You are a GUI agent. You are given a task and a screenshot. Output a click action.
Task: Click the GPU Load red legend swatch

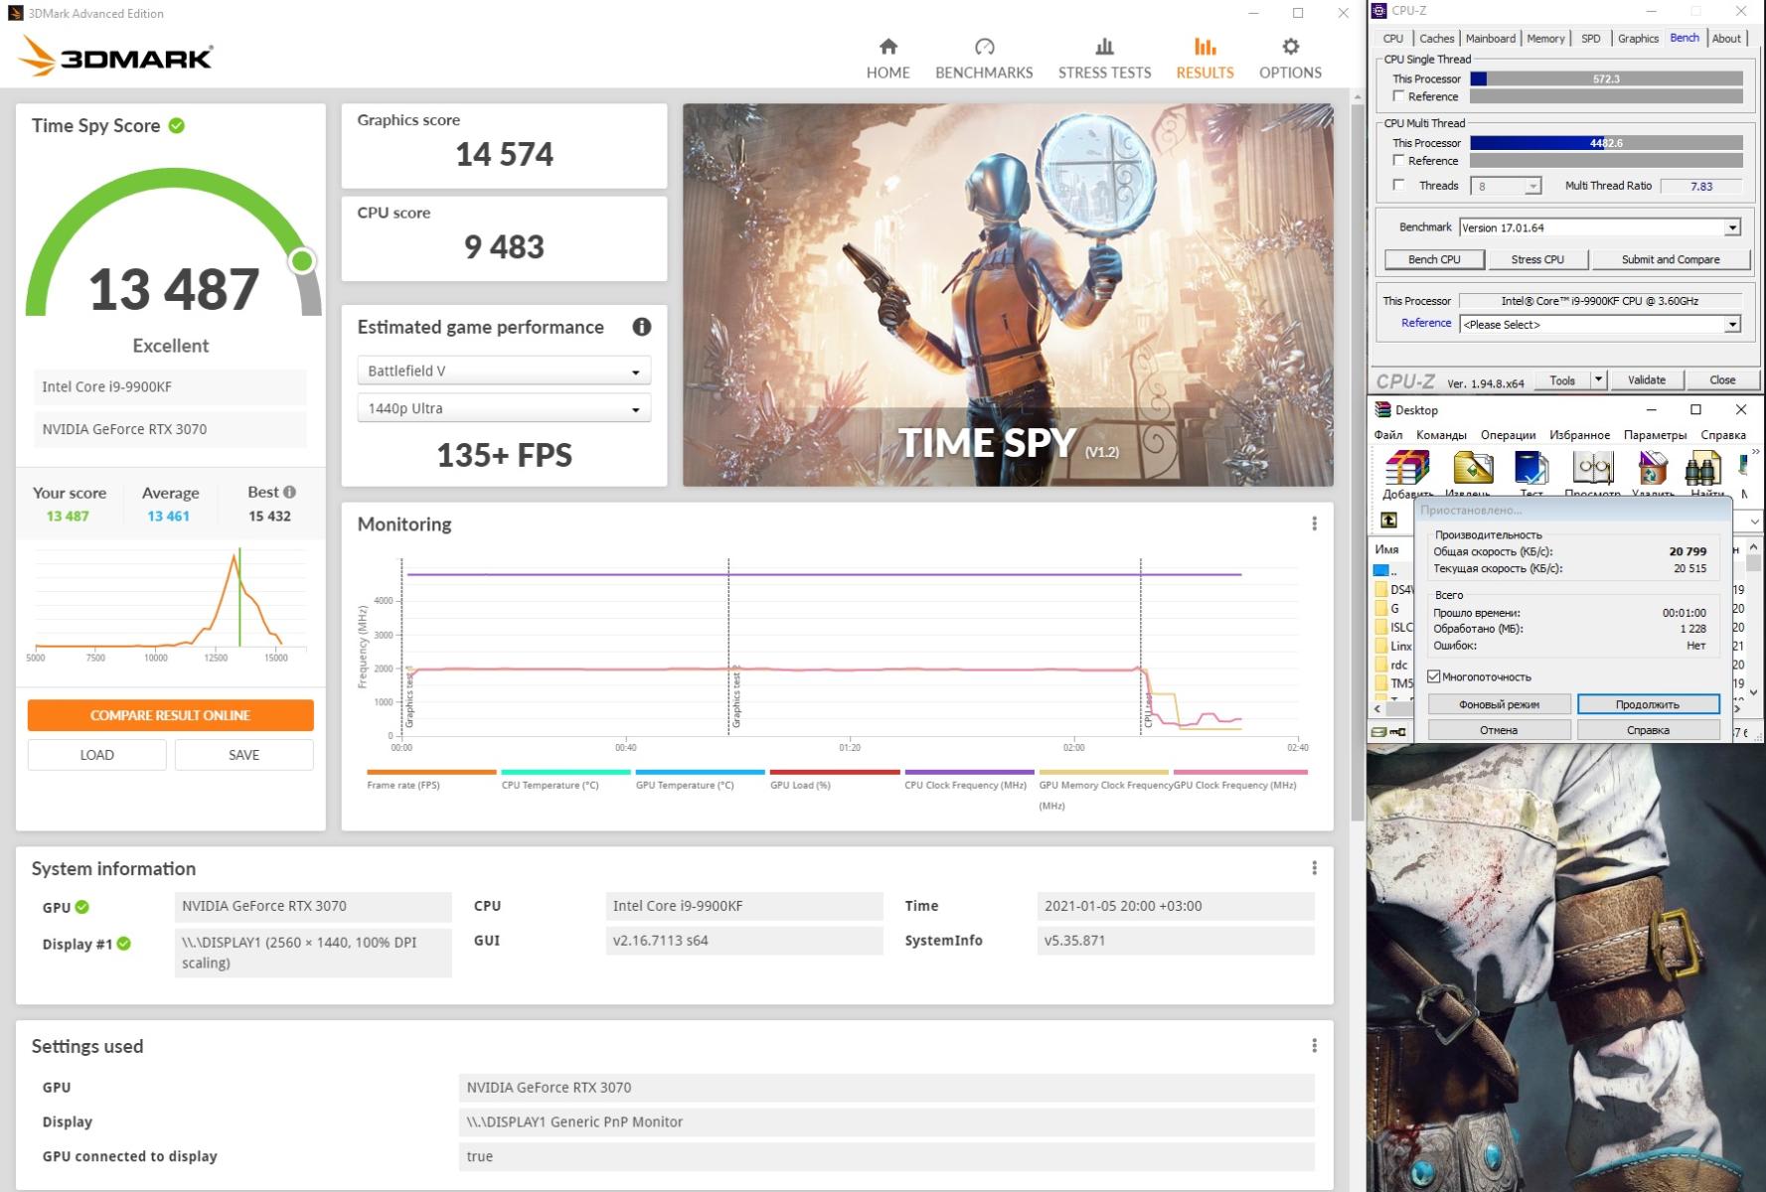[835, 772]
